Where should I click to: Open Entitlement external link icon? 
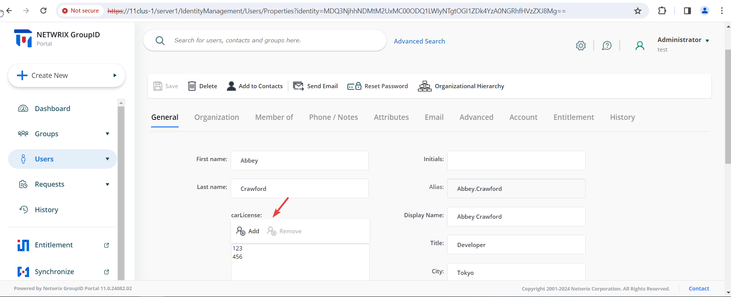(107, 245)
